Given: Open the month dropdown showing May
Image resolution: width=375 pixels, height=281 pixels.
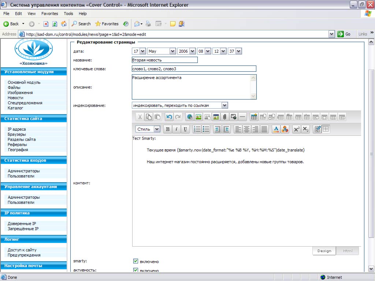Looking at the screenshot, I should click(172, 51).
